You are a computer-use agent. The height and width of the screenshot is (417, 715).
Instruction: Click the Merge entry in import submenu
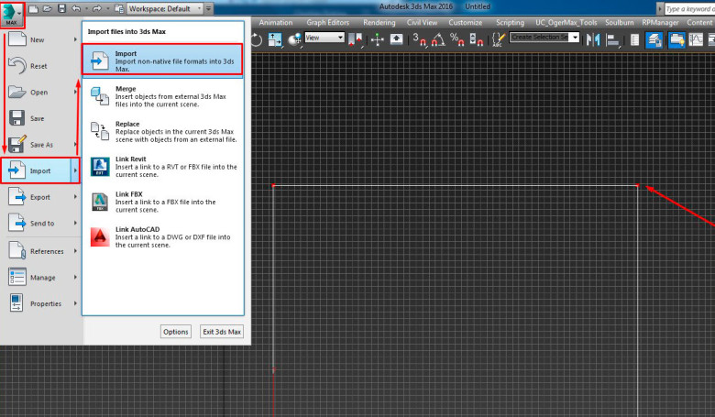click(163, 96)
